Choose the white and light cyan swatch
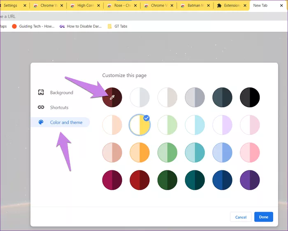 [195, 125]
